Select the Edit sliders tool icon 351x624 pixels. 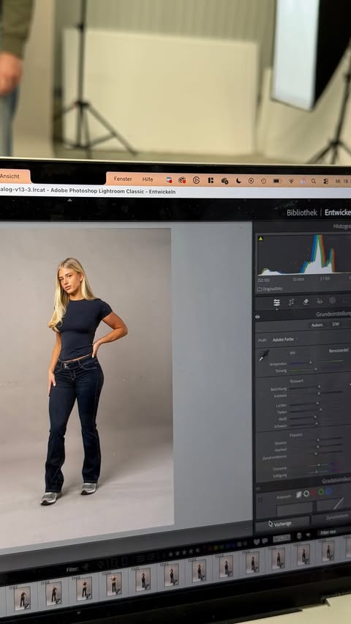276,302
